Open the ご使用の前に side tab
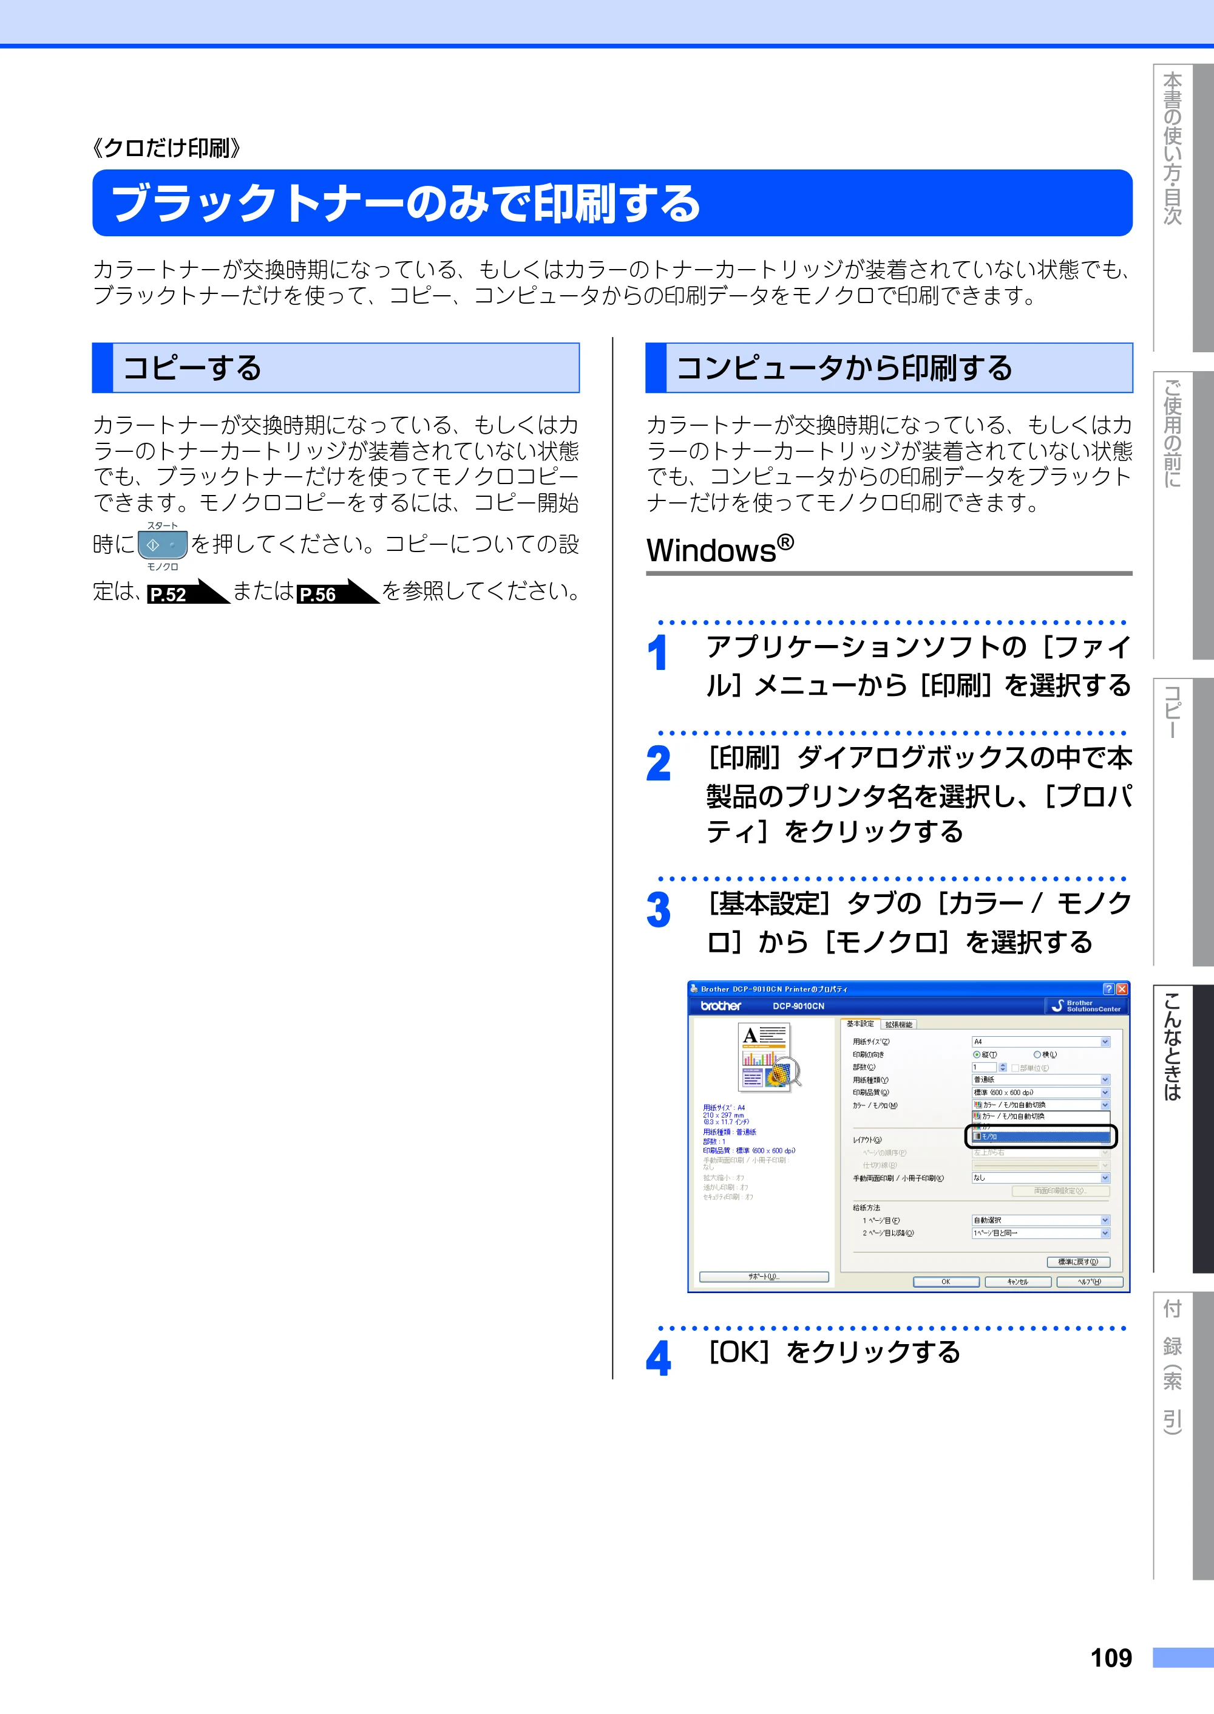This screenshot has height=1714, width=1214. pos(1182,515)
